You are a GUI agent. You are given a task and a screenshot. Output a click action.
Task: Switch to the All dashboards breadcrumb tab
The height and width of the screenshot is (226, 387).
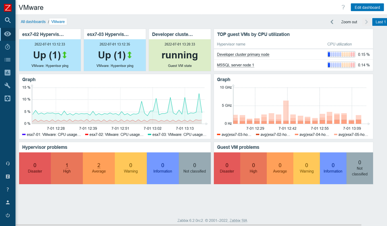tap(33, 22)
